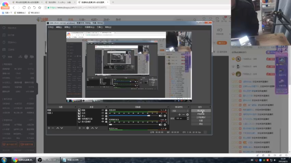Image resolution: width=291 pixels, height=163 pixels.
Task: Hide the 图像 source with its eye icon
Action: [x=103, y=110]
